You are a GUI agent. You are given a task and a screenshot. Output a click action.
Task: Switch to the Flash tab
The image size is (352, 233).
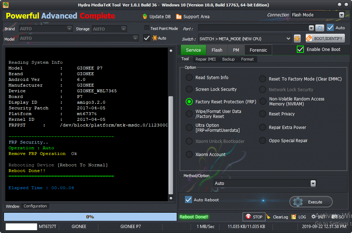(x=217, y=50)
